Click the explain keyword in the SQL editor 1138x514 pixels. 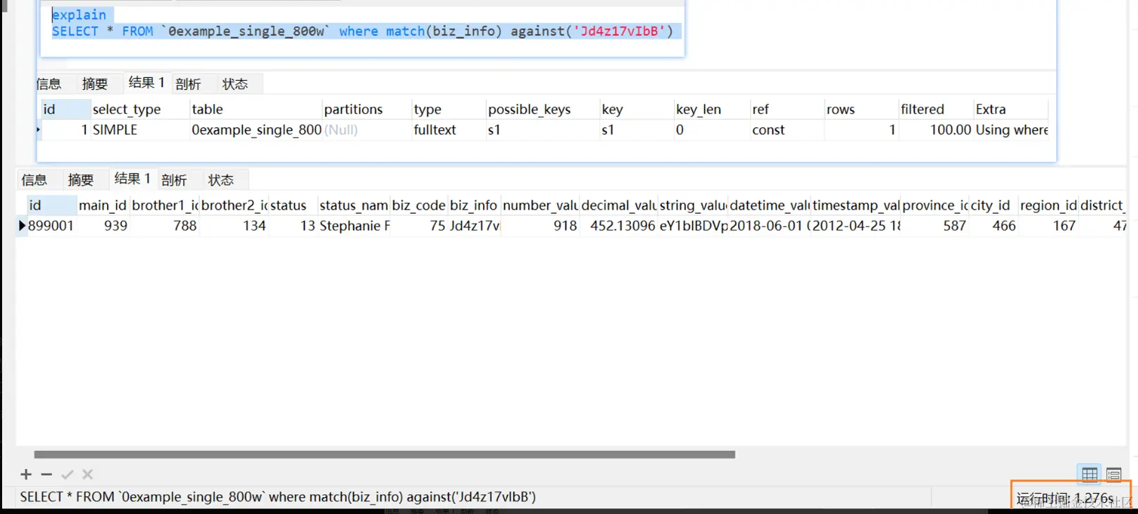tap(79, 15)
